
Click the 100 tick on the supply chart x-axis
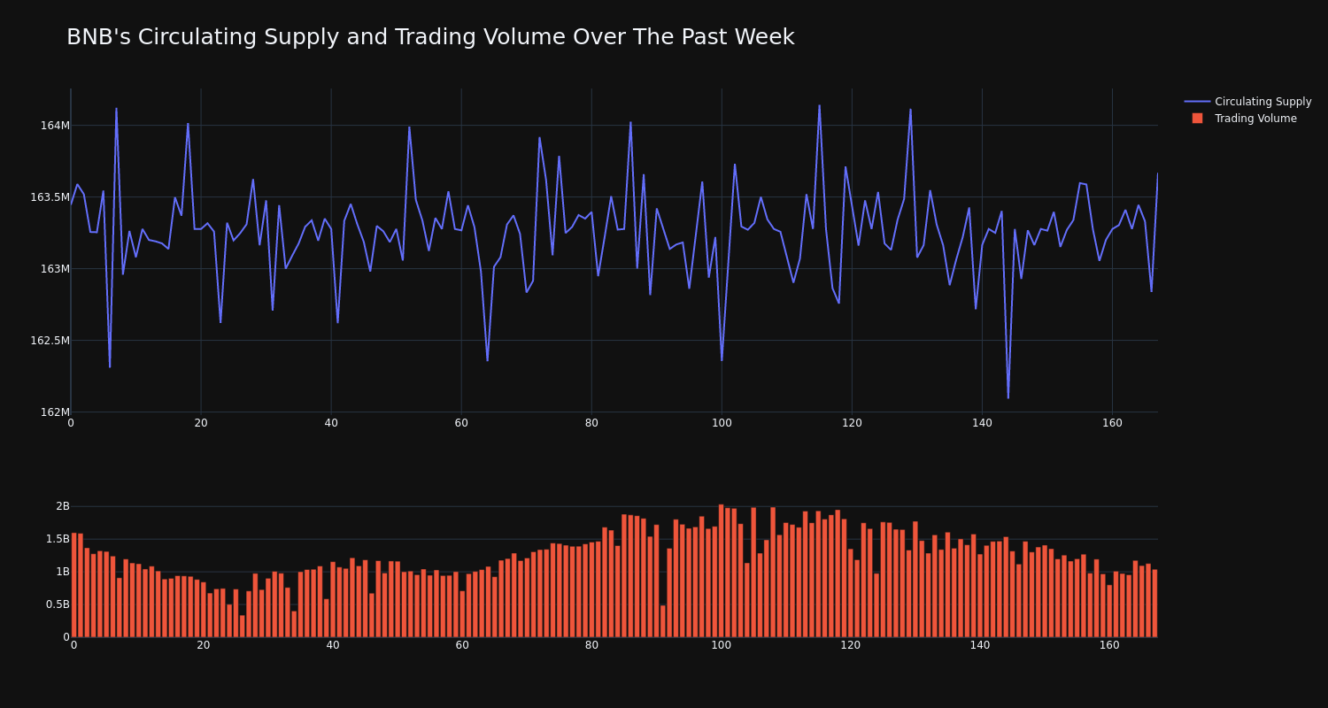tap(722, 423)
